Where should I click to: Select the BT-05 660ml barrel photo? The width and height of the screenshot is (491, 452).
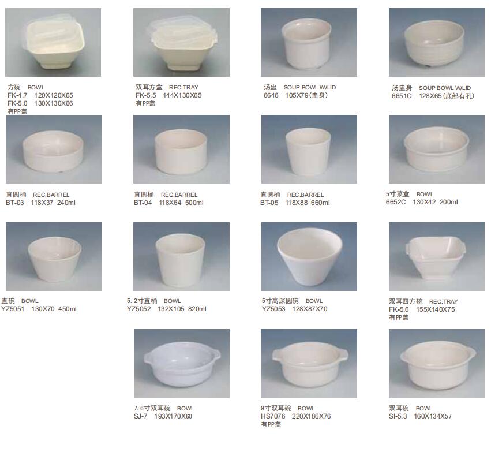pyautogui.click(x=309, y=149)
